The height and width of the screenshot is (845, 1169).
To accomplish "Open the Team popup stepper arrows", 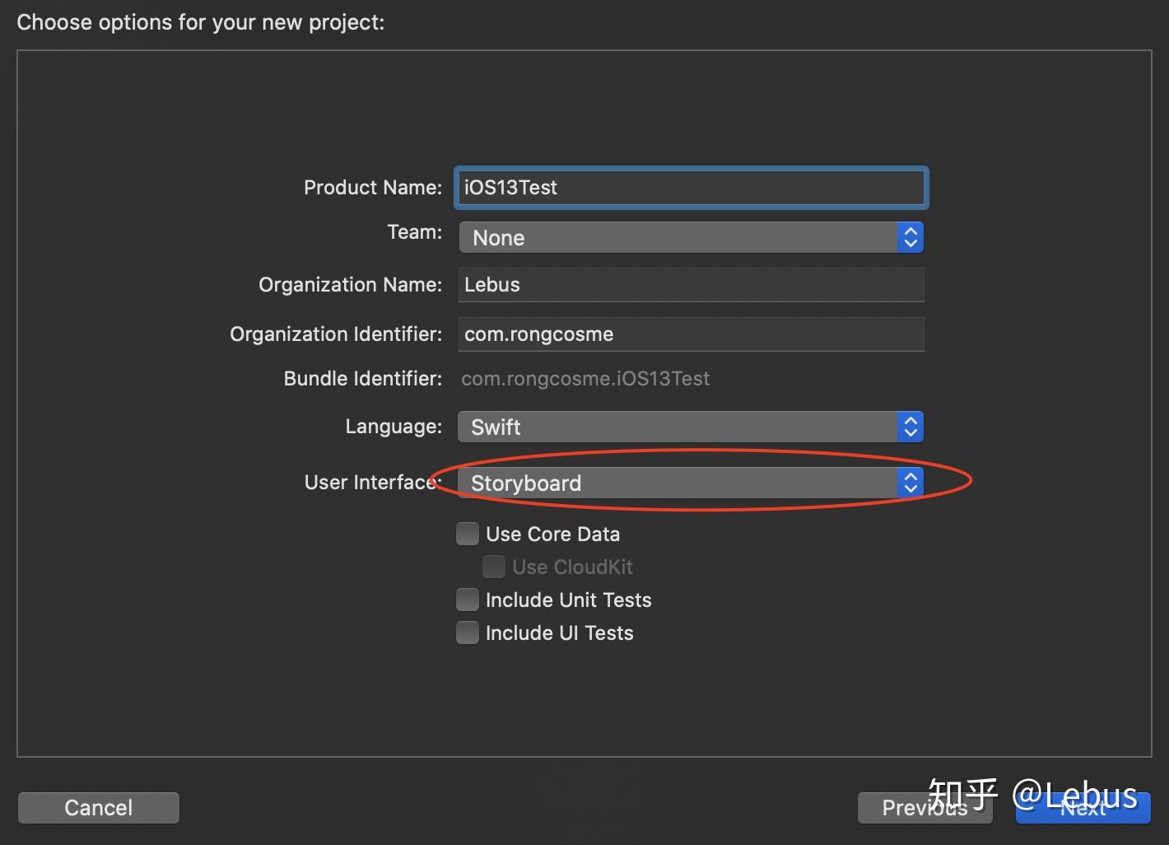I will click(x=911, y=237).
